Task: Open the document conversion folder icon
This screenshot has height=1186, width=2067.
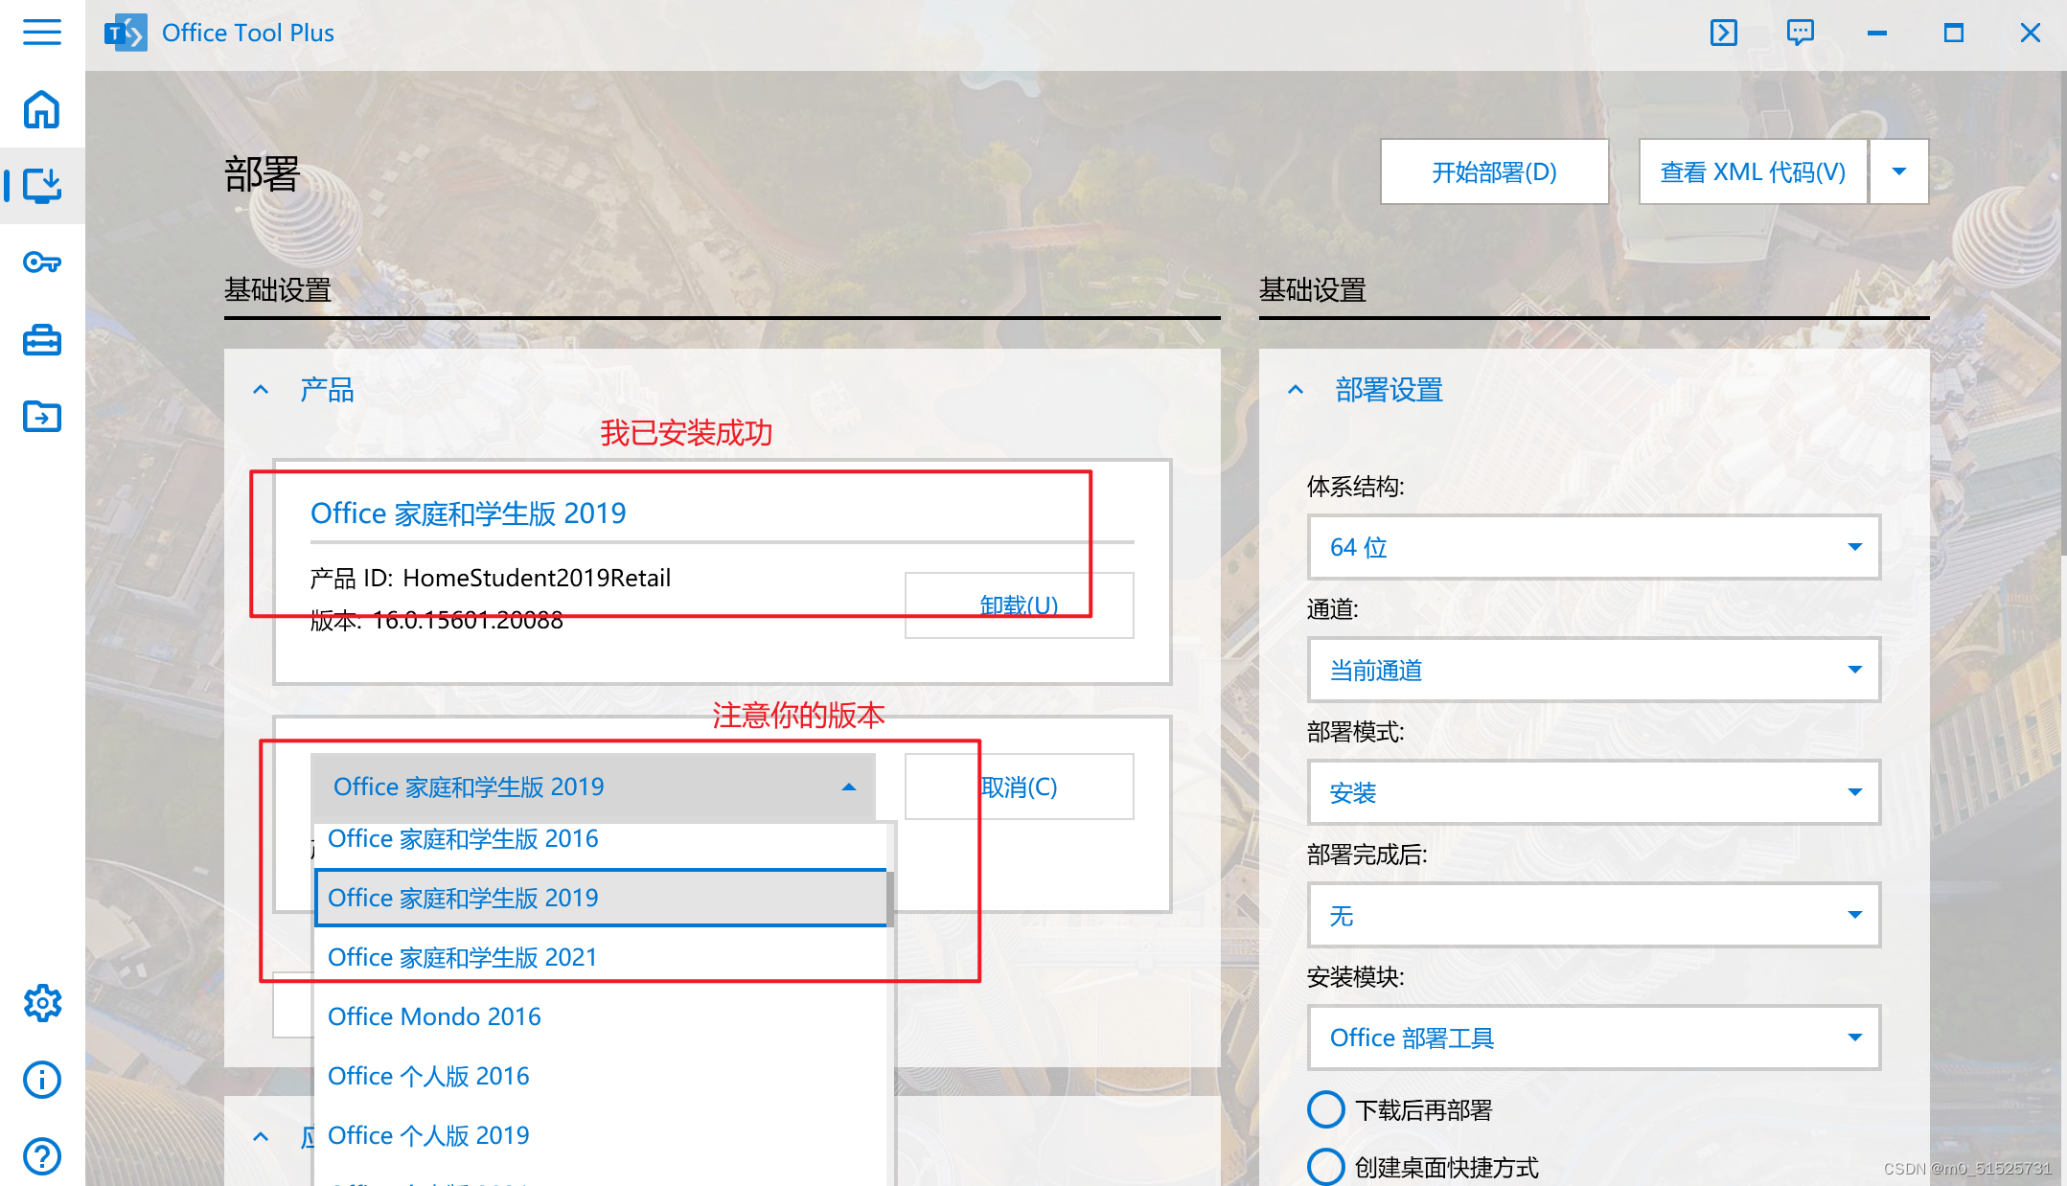Action: point(42,417)
